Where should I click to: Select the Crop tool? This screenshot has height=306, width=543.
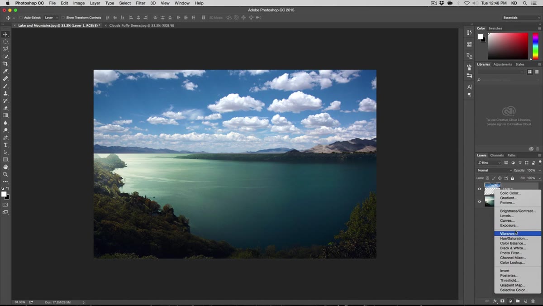(x=5, y=64)
